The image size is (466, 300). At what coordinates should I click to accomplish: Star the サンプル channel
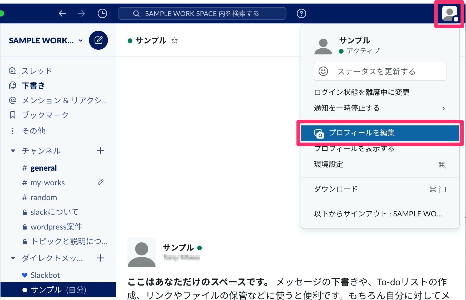pos(175,41)
